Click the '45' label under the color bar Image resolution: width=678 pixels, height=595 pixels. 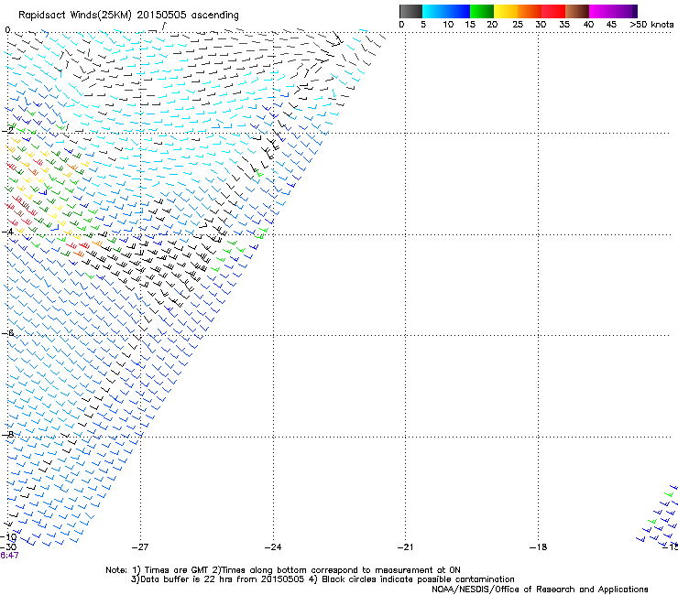click(611, 25)
